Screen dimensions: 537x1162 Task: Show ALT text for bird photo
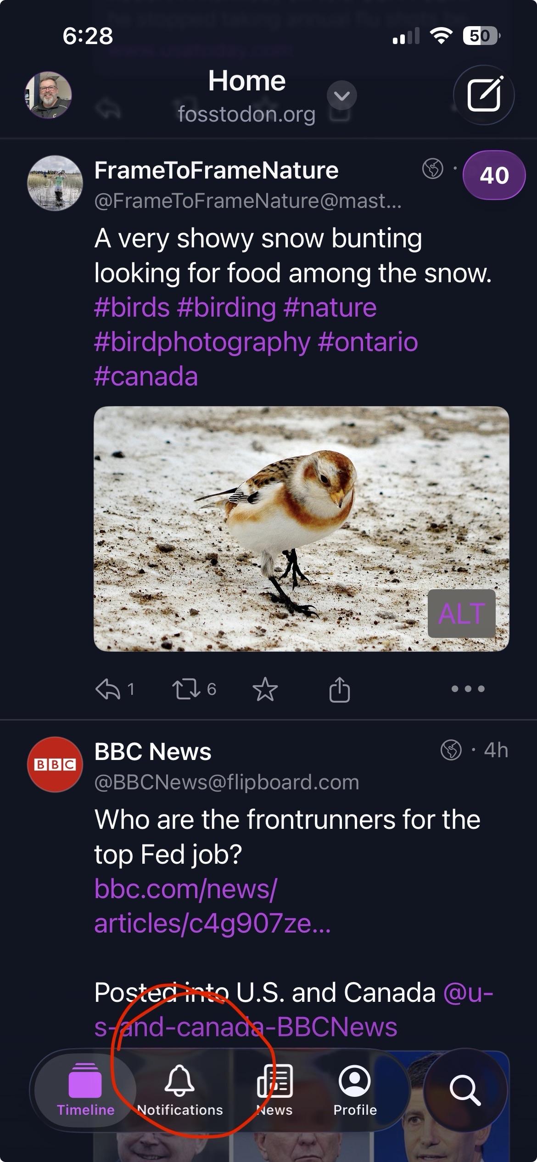tap(461, 614)
